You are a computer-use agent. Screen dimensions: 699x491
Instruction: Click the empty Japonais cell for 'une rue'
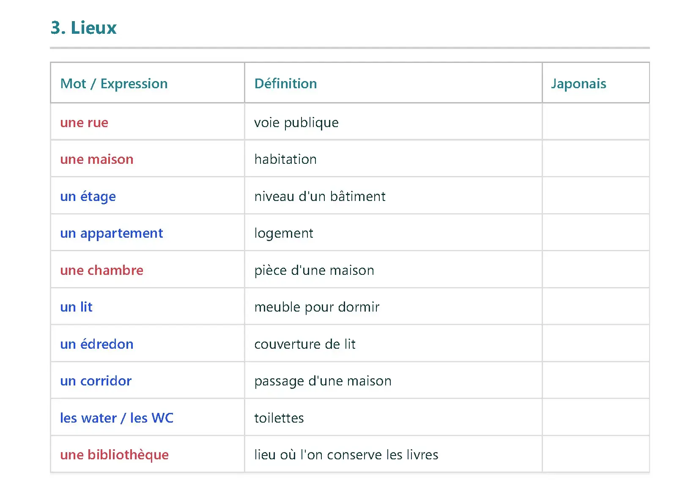[x=595, y=122]
